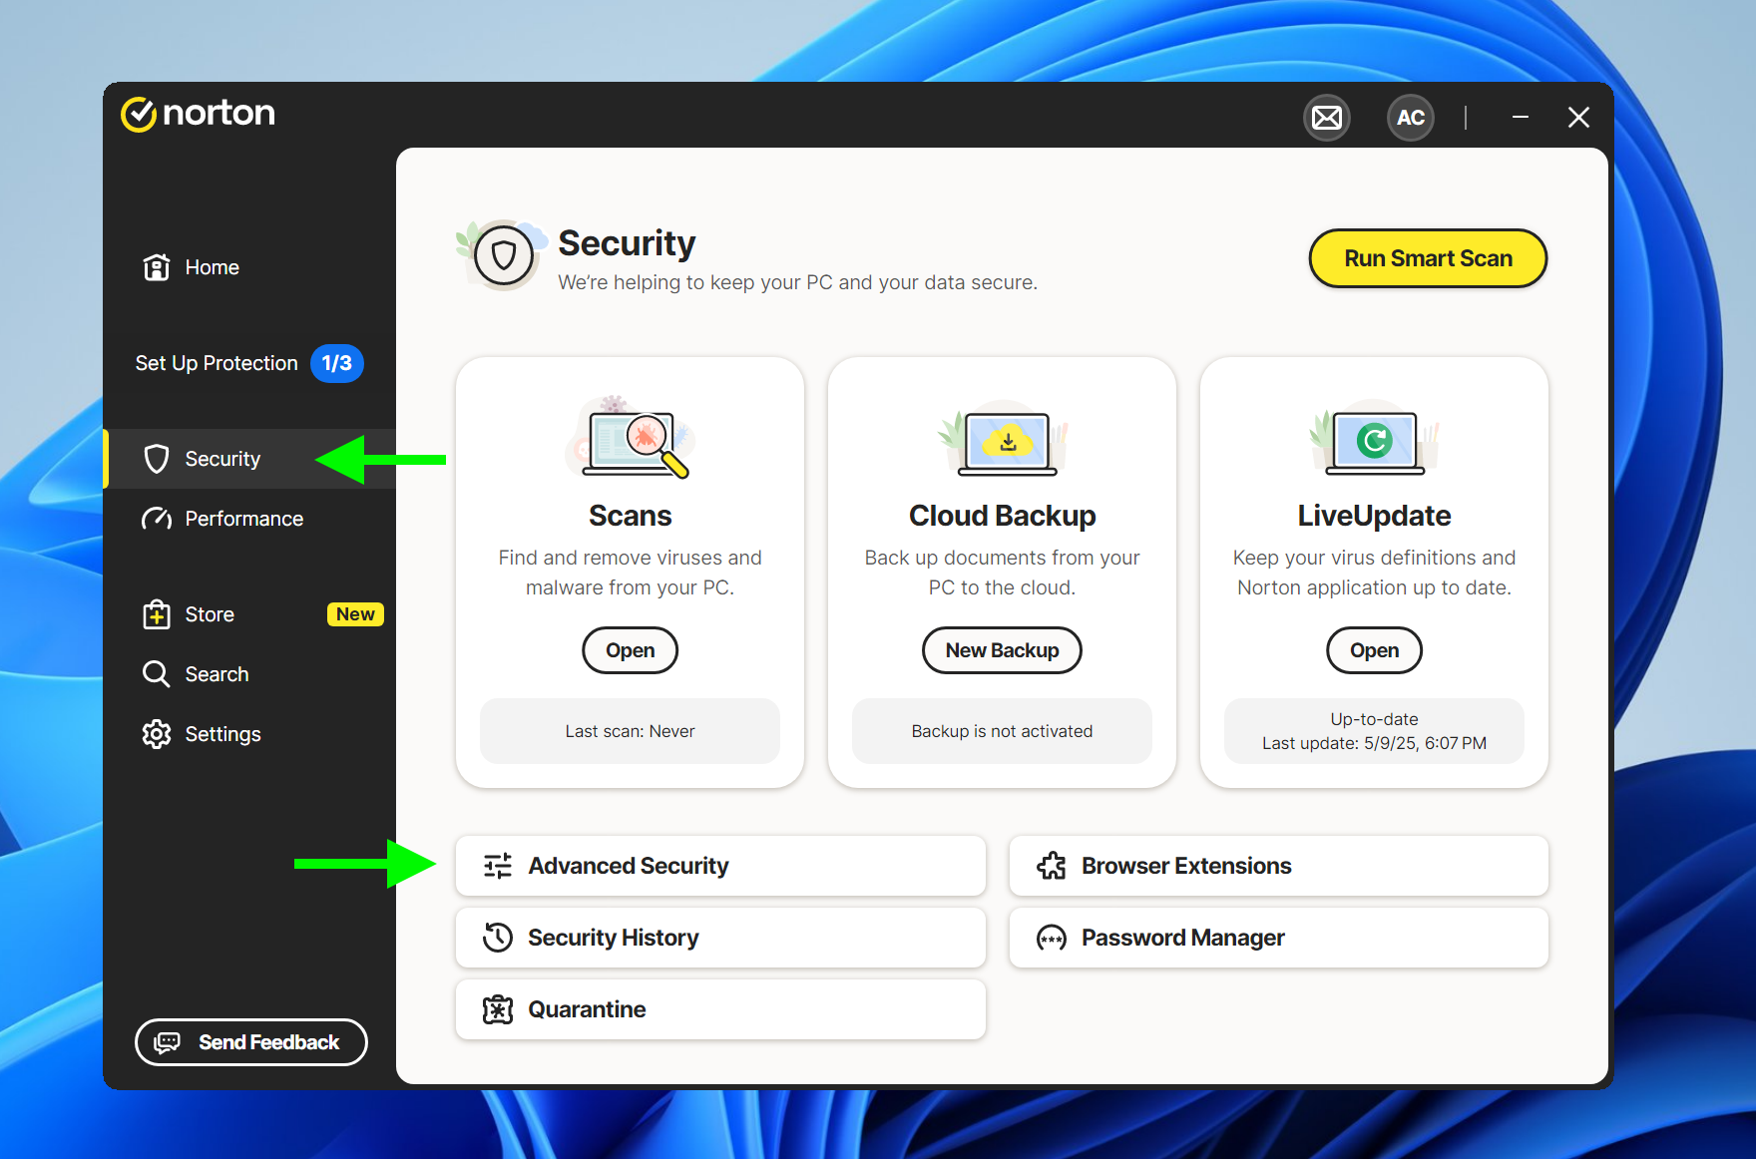Click the 1/3 progress badge

pos(337,363)
